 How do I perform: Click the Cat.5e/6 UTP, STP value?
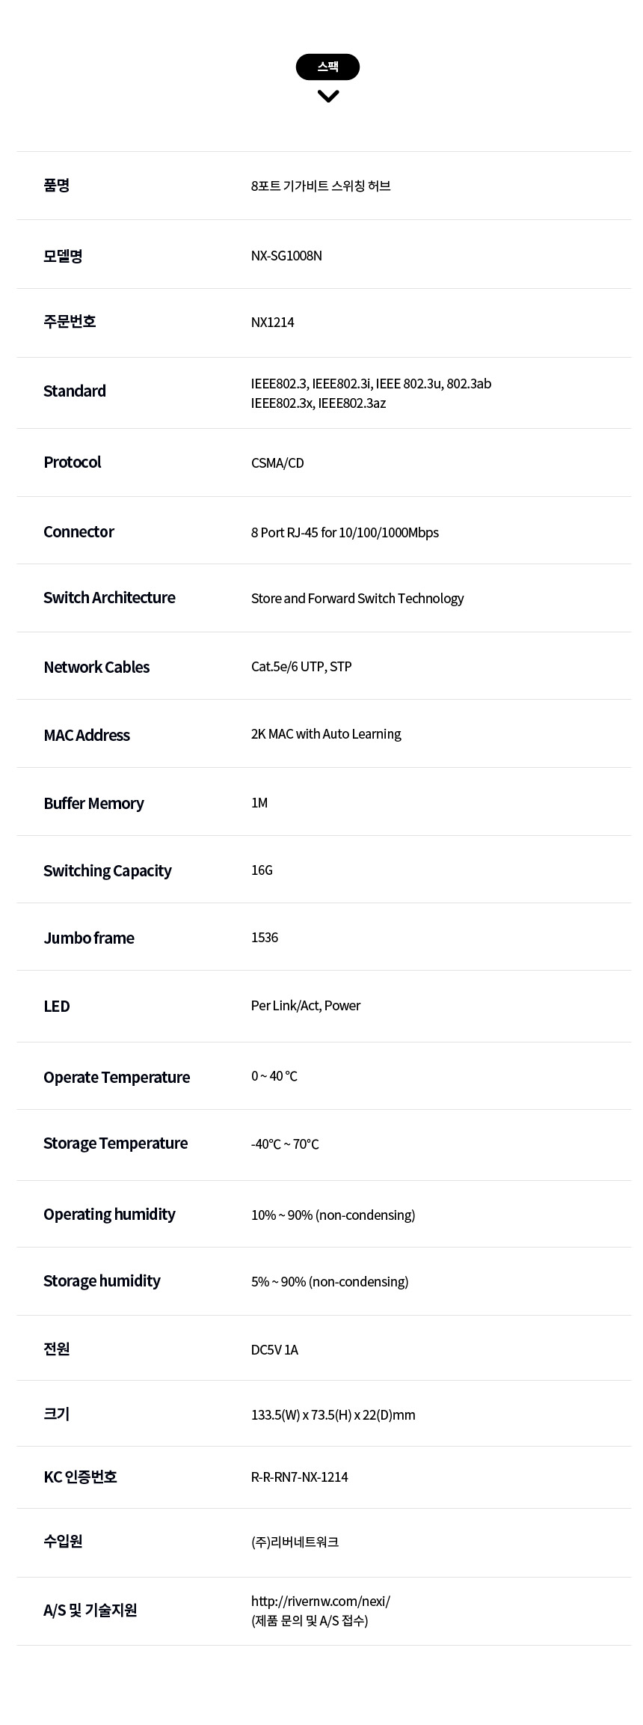[x=301, y=666]
